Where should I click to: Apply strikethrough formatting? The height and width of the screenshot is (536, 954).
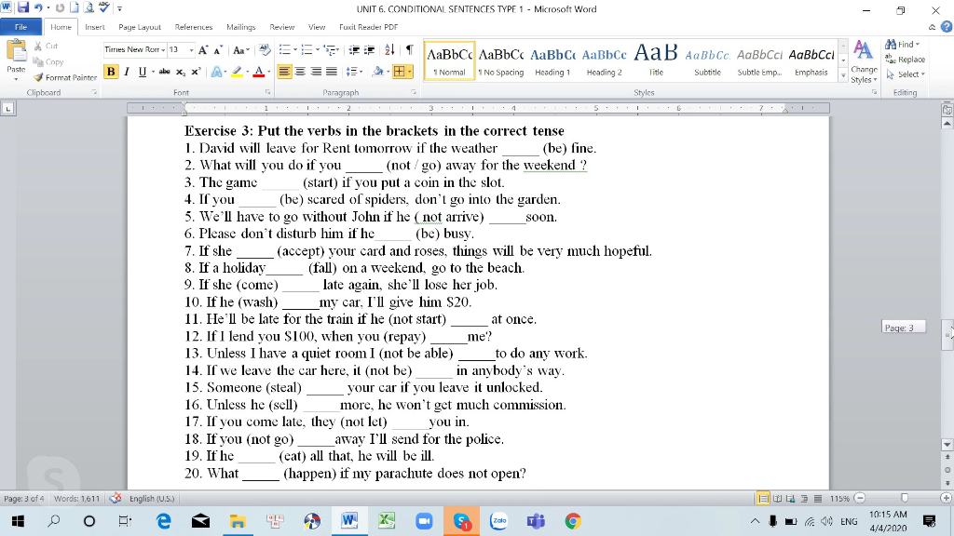[x=164, y=72]
